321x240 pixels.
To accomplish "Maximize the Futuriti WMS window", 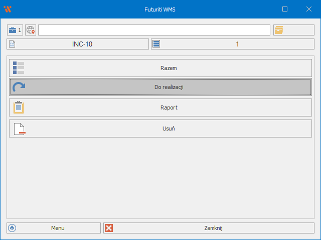I will pyautogui.click(x=285, y=9).
